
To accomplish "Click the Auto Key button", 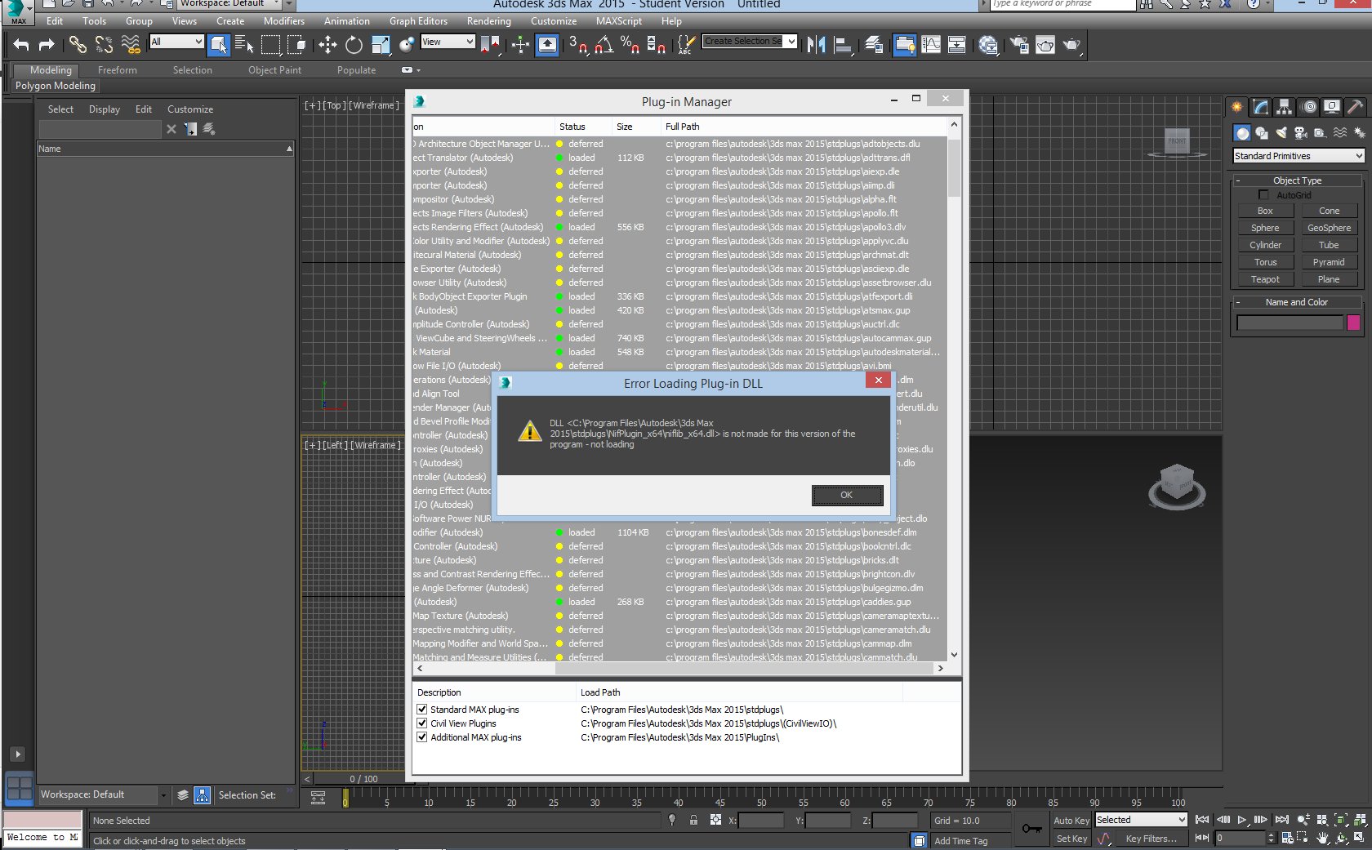I will pyautogui.click(x=1071, y=821).
